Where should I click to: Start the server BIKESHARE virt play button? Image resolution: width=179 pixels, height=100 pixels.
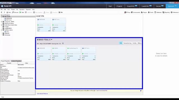tap(38, 54)
